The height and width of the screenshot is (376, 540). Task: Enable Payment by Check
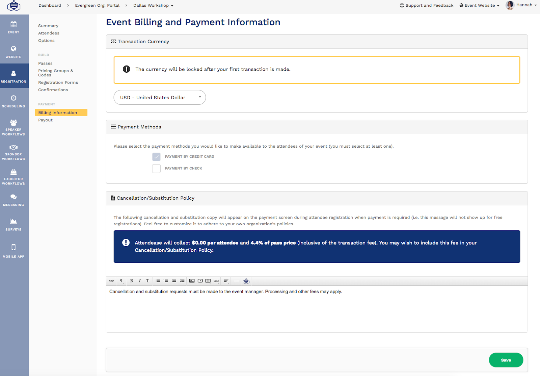click(x=156, y=168)
